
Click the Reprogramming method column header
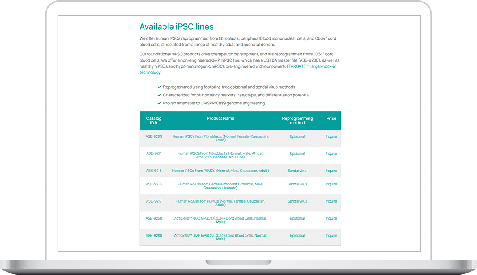click(297, 120)
